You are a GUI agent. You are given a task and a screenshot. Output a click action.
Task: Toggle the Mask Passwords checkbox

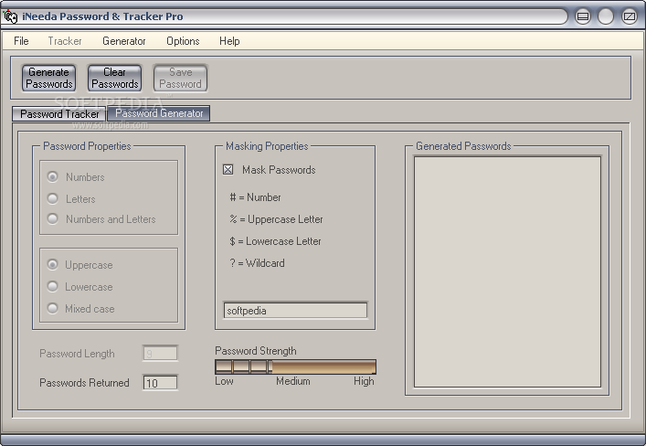click(x=228, y=169)
